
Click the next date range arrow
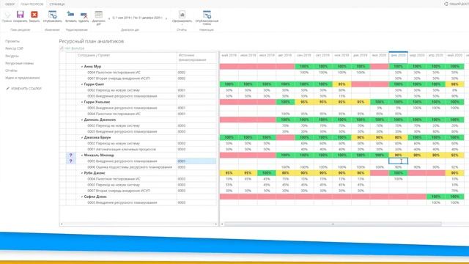[x=166, y=18]
